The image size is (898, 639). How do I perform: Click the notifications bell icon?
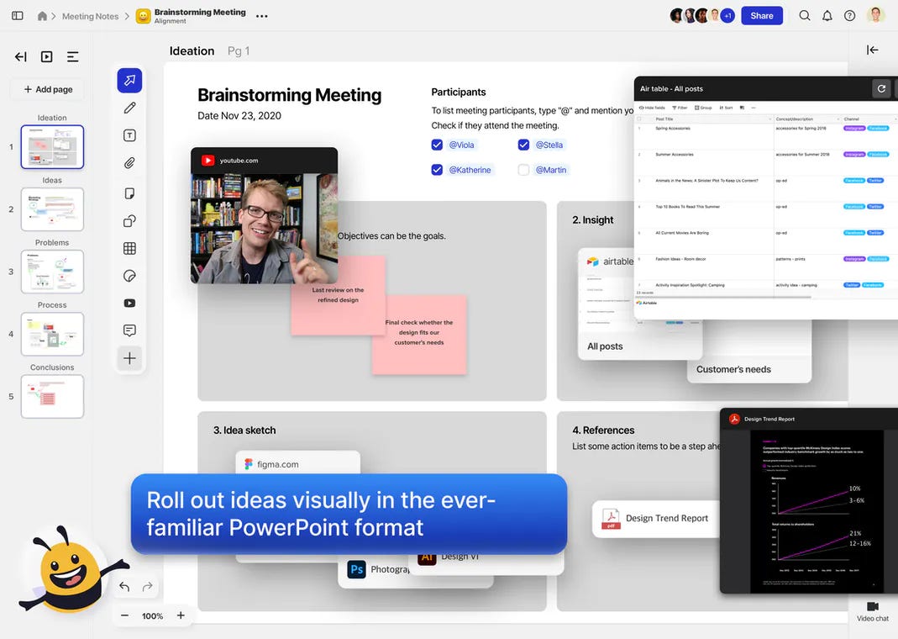tap(827, 16)
